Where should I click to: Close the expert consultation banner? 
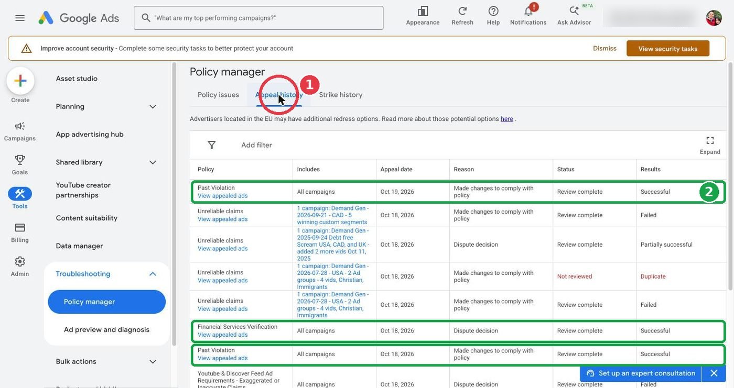tap(714, 373)
